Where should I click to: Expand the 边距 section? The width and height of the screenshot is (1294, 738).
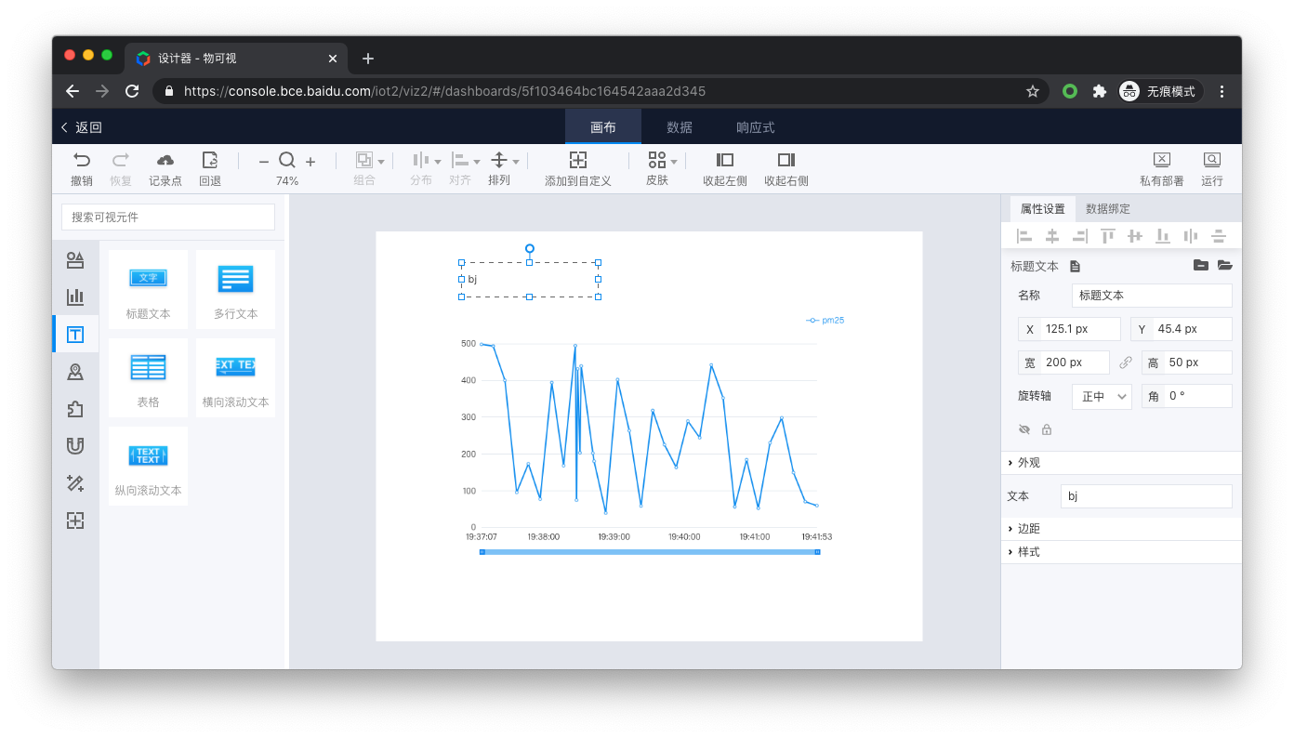[x=1121, y=529]
